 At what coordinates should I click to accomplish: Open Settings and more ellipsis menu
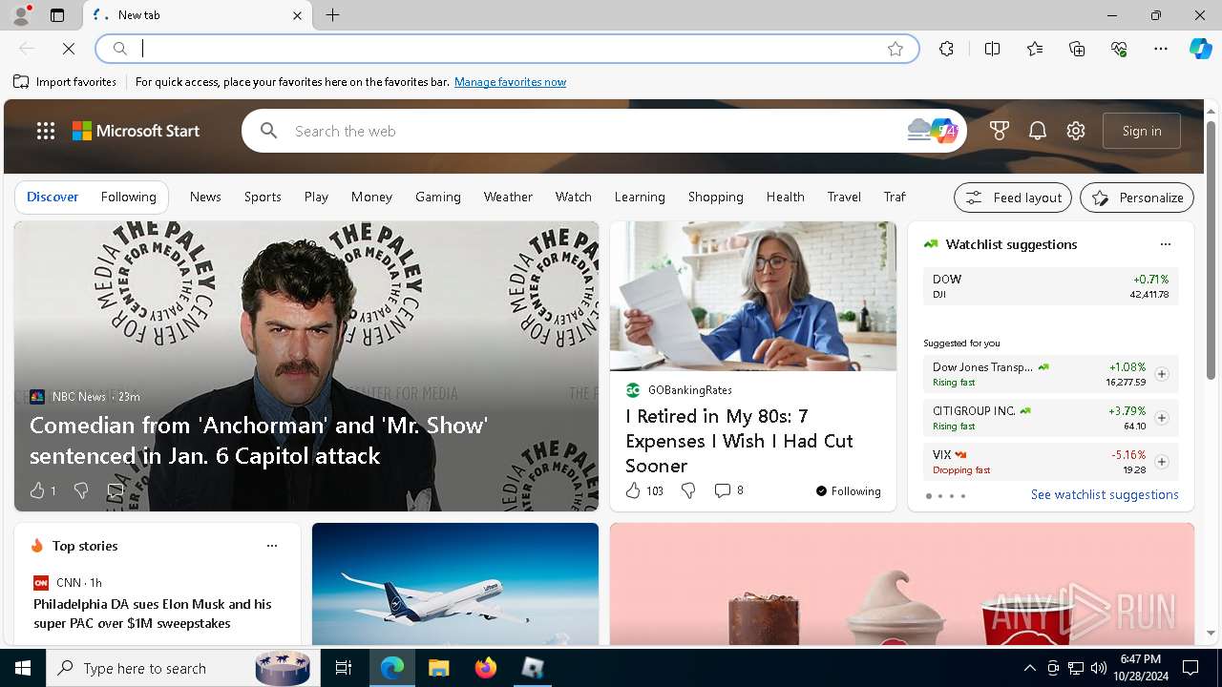click(x=1161, y=49)
